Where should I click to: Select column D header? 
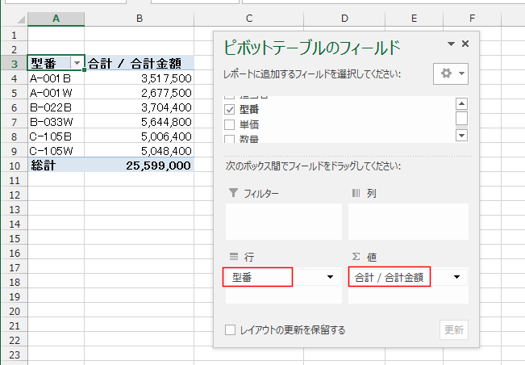[344, 19]
